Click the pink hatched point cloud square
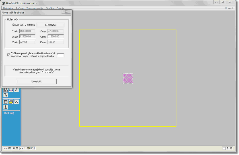The image size is (239, 155). click(x=128, y=78)
